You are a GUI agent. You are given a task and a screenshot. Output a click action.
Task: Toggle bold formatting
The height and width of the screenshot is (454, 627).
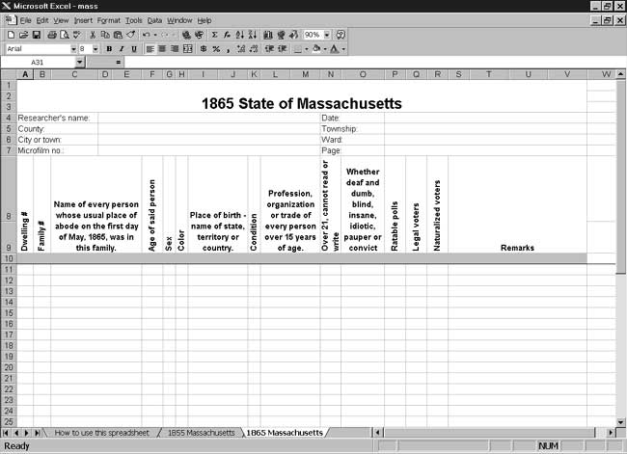[109, 48]
